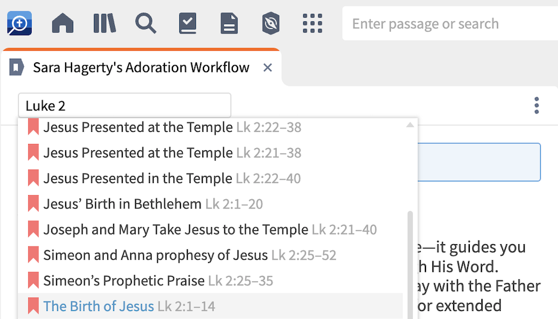The width and height of the screenshot is (558, 319).
Task: Open the apps grid icon
Action: [x=312, y=24]
